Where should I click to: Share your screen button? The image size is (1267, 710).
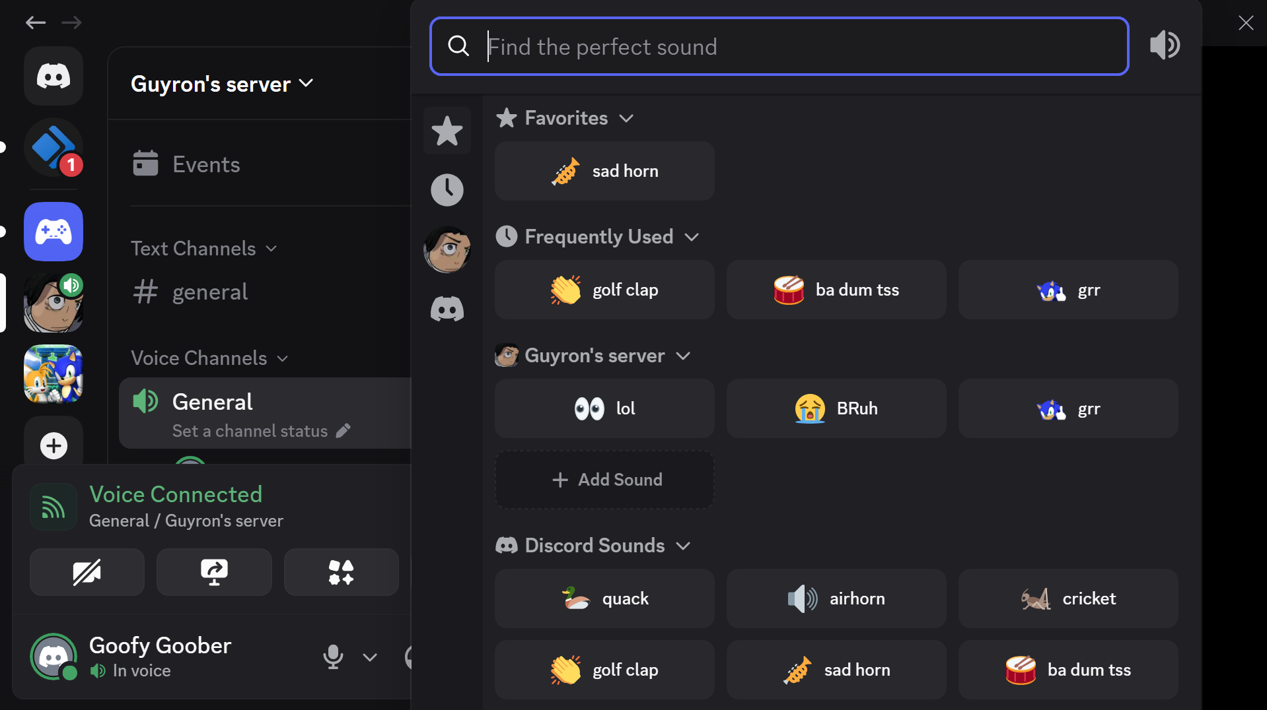[214, 572]
